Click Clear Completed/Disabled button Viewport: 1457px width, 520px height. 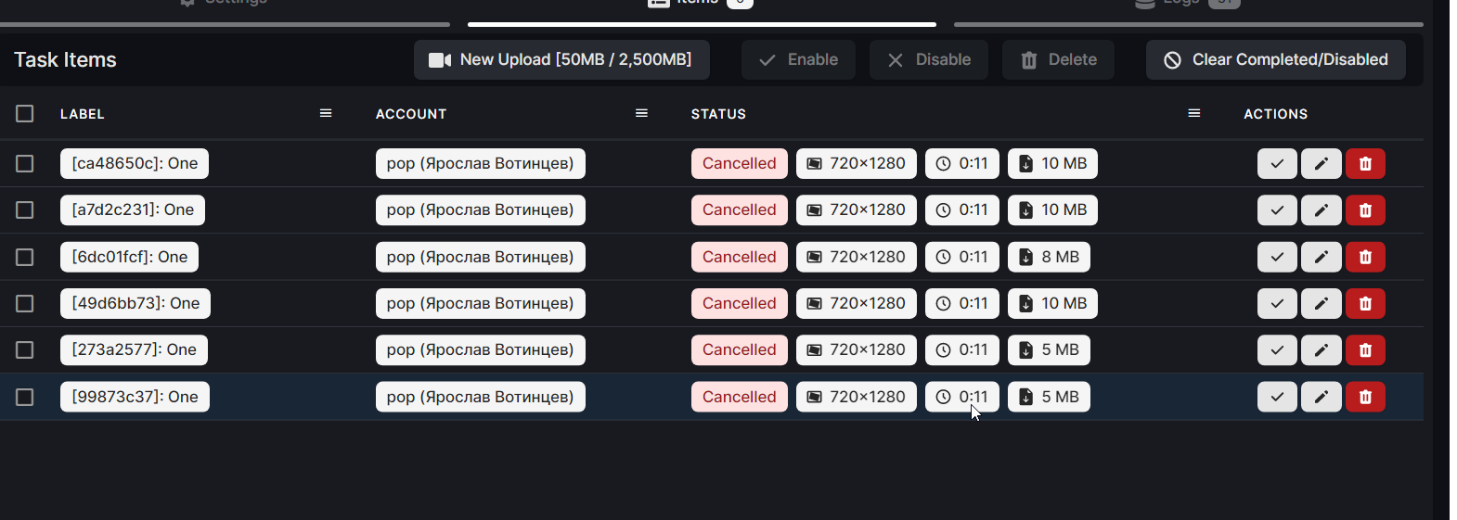click(x=1276, y=59)
